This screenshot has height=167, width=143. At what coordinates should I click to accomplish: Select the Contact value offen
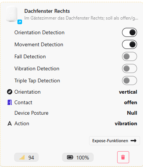[x=131, y=102]
